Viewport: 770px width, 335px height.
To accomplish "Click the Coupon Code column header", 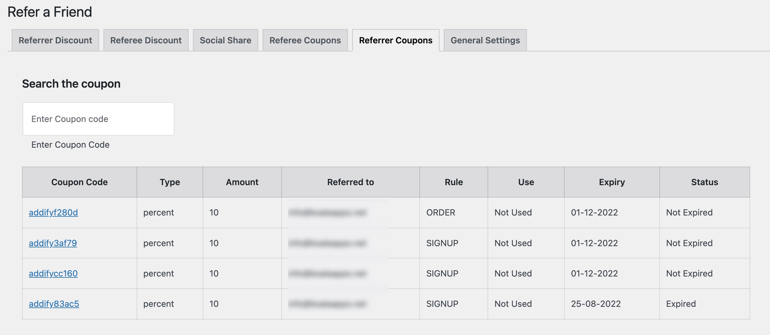I will pyautogui.click(x=79, y=182).
